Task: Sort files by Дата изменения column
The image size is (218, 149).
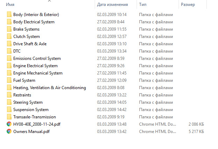Action: click(112, 5)
